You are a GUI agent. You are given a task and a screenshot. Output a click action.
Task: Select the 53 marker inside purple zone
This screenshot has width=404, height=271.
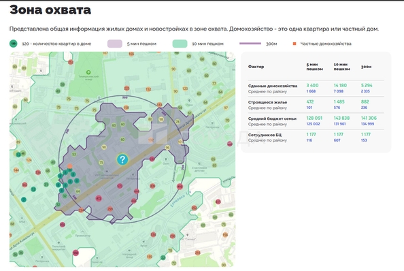point(74,155)
